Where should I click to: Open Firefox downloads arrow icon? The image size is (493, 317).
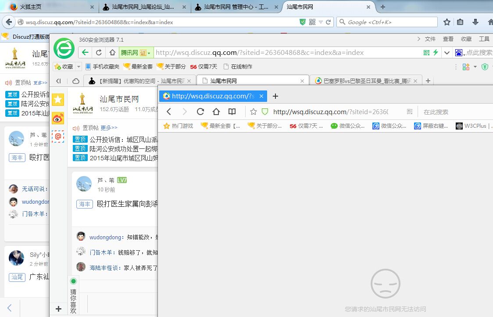pos(475,22)
